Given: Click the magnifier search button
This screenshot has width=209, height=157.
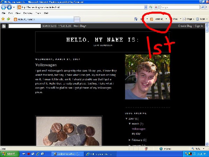Looking at the screenshot, I should pyautogui.click(x=202, y=7).
